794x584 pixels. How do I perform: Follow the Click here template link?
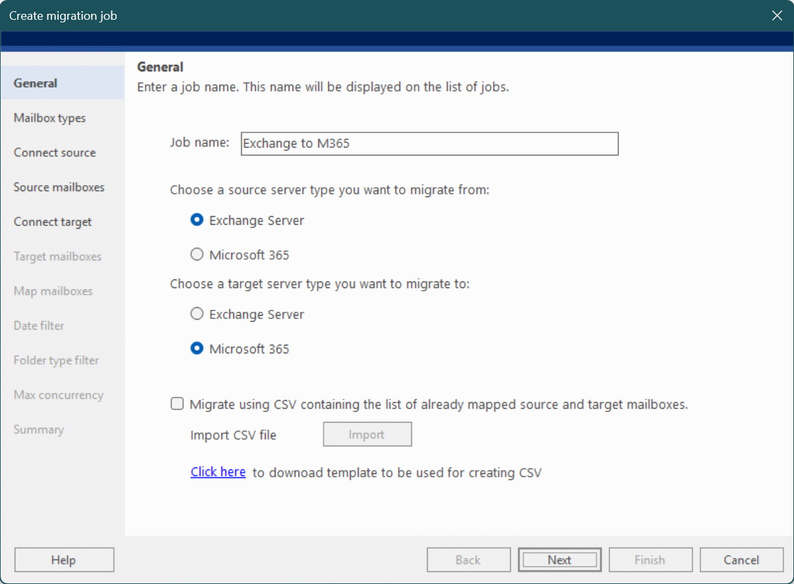click(x=218, y=472)
